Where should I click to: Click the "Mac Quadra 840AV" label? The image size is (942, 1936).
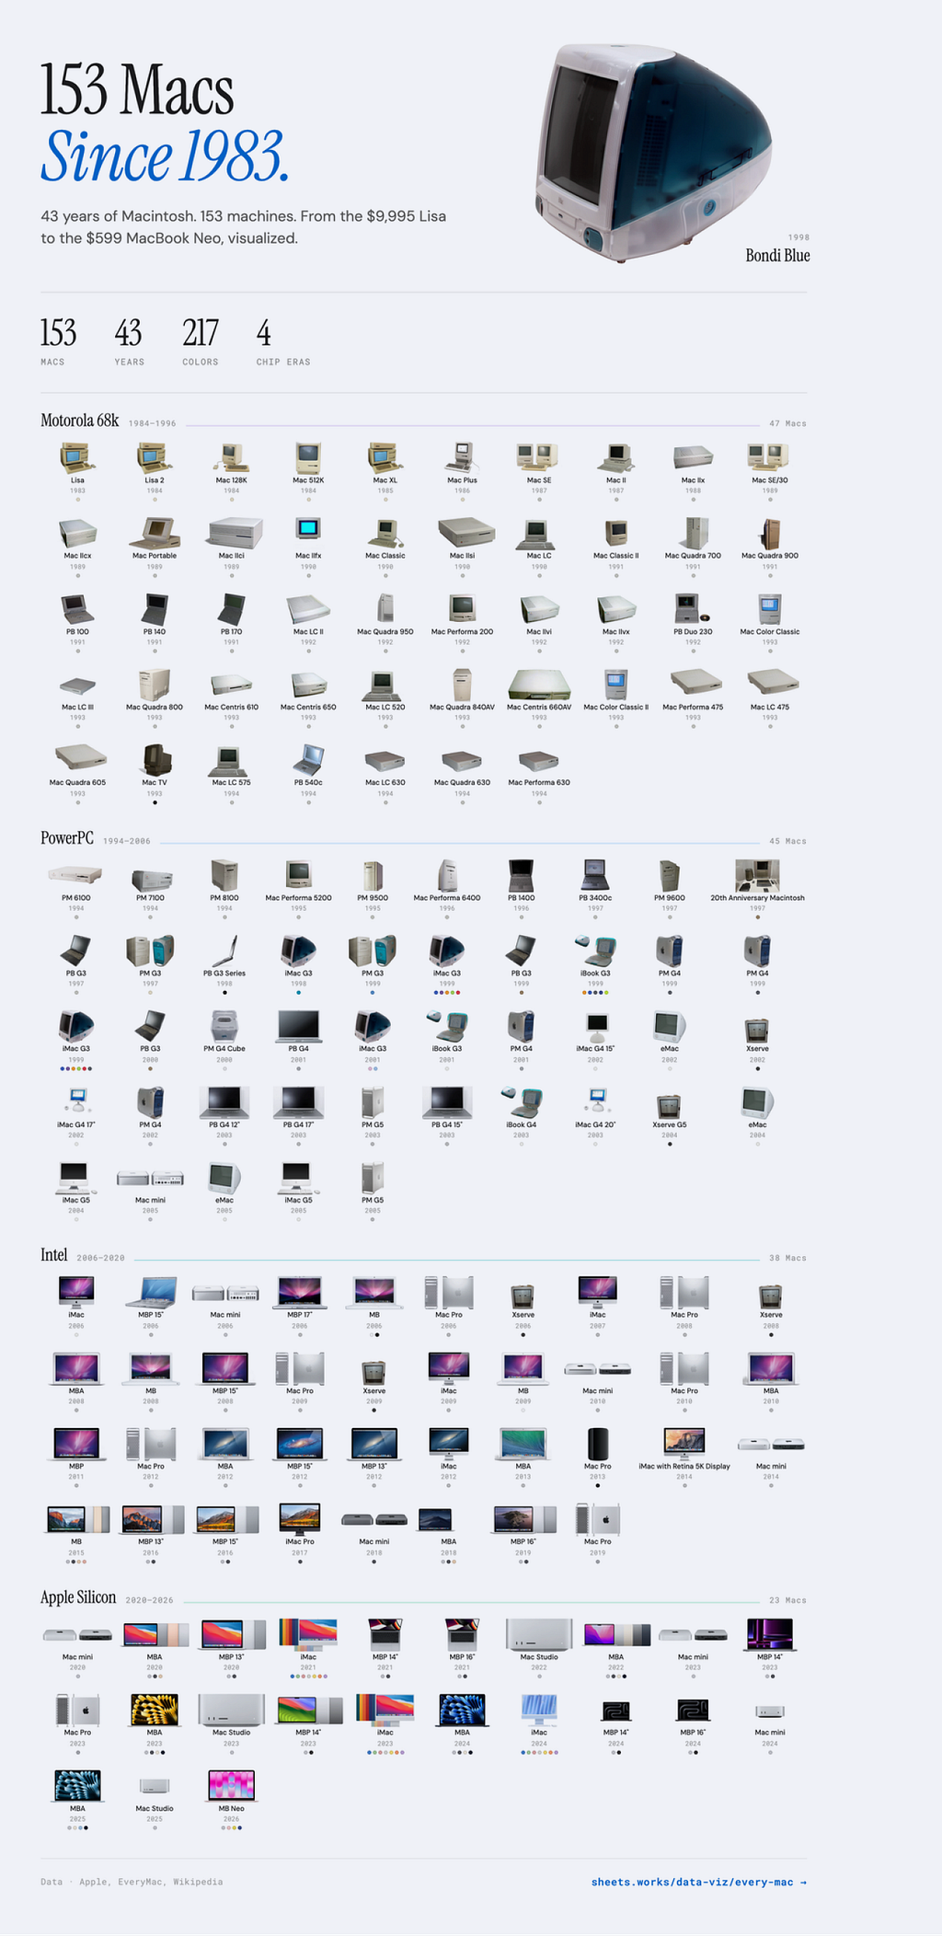(x=462, y=708)
